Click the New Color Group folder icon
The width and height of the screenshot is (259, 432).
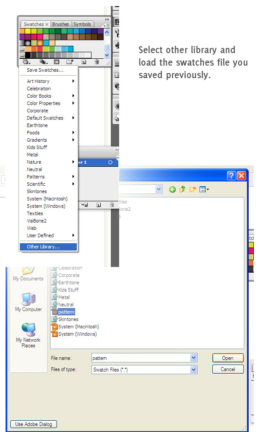pos(69,62)
